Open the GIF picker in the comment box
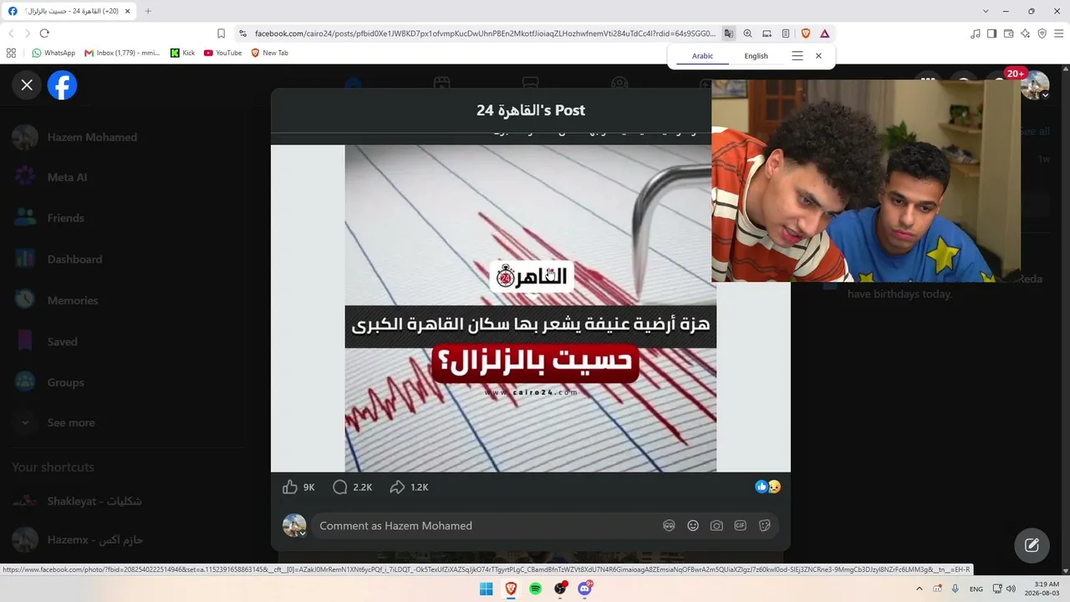The width and height of the screenshot is (1070, 602). [741, 526]
